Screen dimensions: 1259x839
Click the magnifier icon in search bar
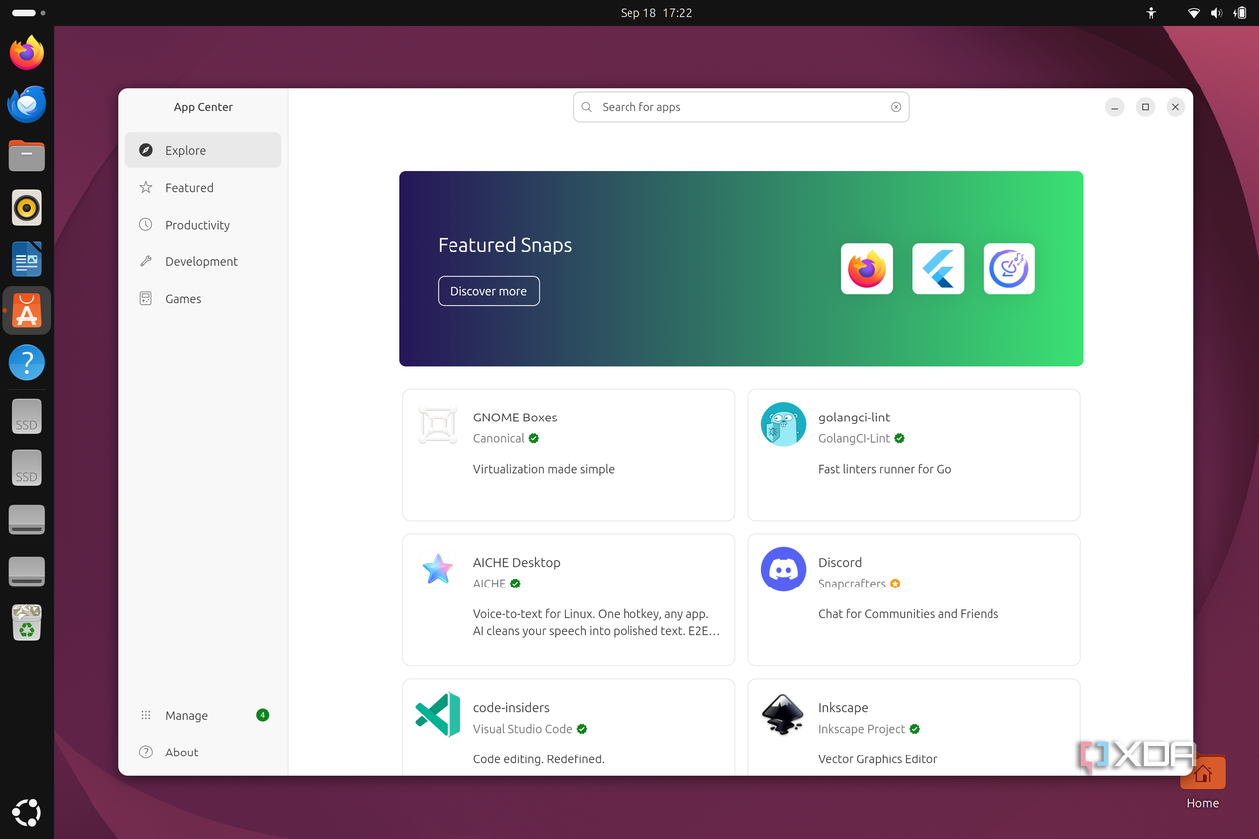tap(587, 107)
